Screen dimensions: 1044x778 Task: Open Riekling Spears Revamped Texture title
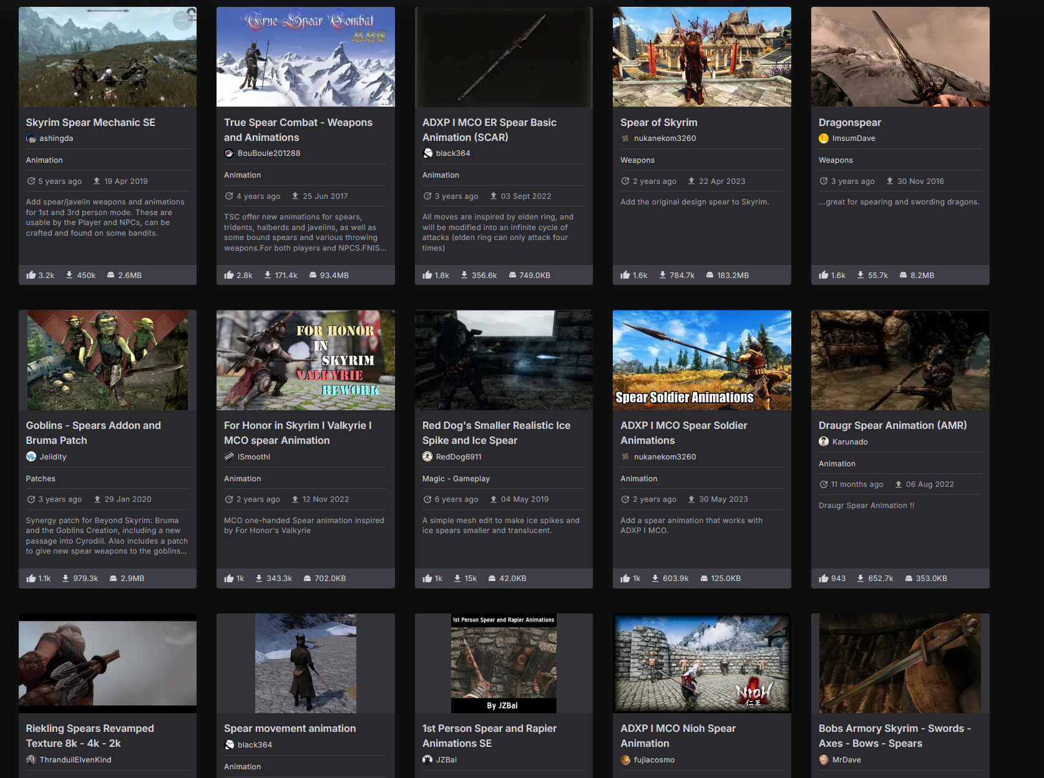pos(90,736)
